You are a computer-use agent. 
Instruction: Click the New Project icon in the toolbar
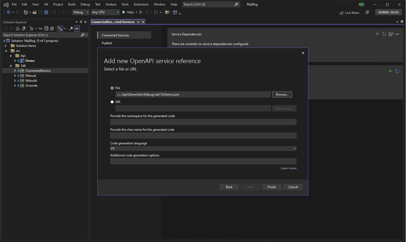tap(25, 12)
